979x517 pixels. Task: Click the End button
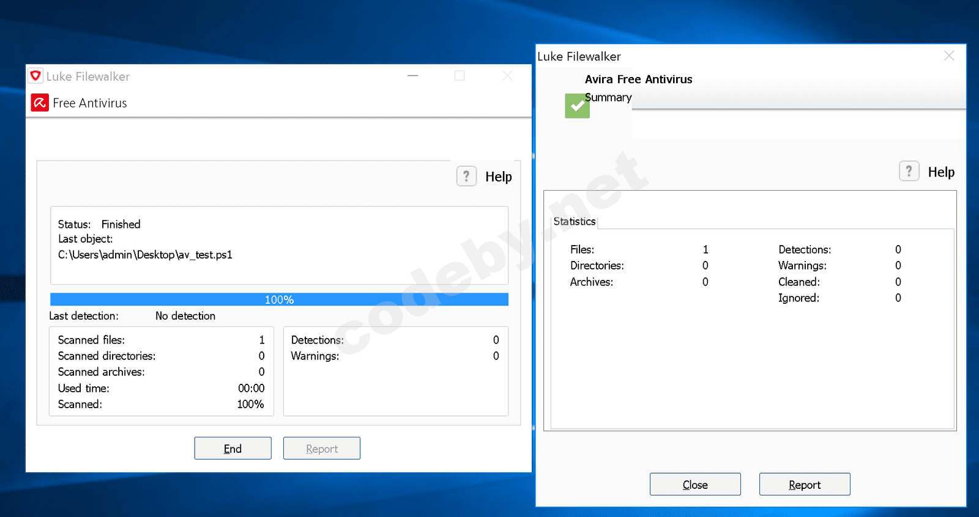[233, 449]
